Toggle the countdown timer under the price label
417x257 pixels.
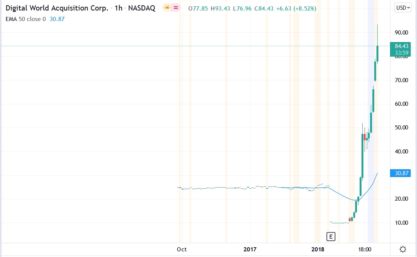point(402,53)
